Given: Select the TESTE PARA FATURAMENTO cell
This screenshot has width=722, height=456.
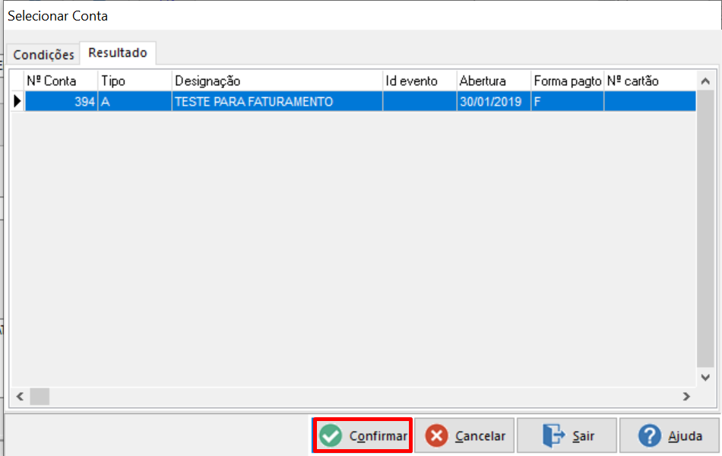Looking at the screenshot, I should click(277, 101).
